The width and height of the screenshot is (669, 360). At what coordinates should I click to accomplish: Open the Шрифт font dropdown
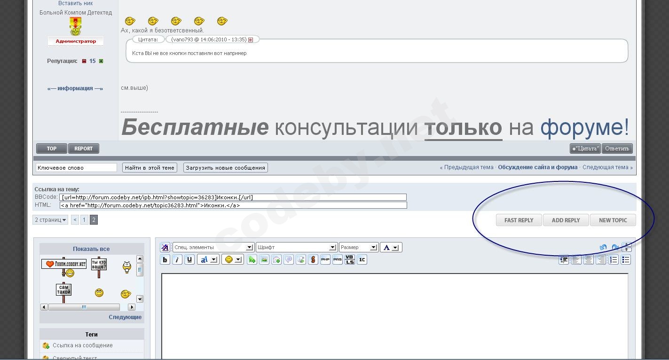(x=296, y=247)
